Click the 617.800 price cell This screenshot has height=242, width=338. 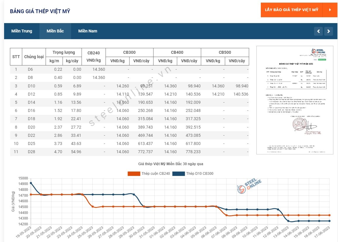(193, 144)
